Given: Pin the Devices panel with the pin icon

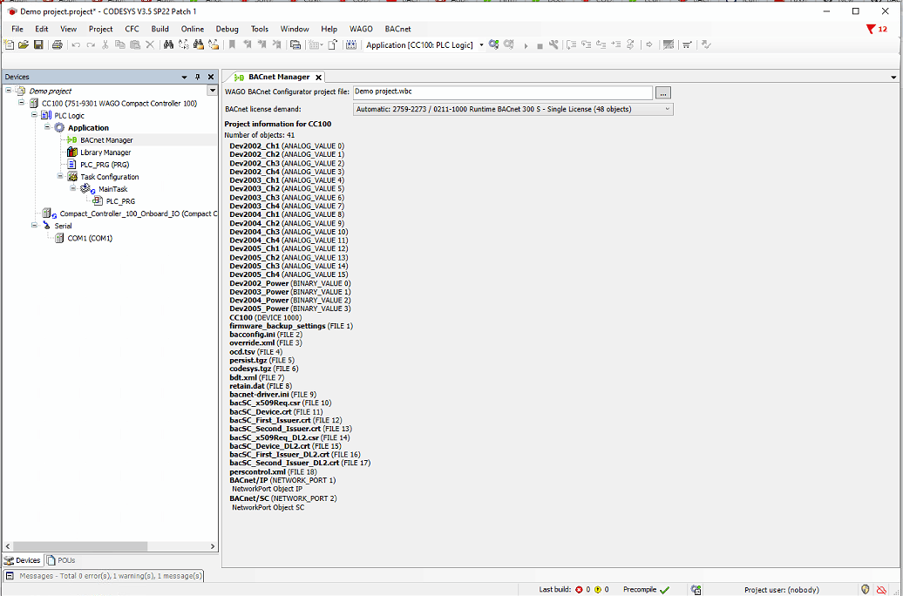Looking at the screenshot, I should pos(198,77).
